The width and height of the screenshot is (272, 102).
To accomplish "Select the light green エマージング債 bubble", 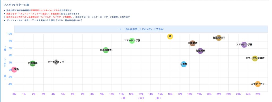I will (x=132, y=41).
